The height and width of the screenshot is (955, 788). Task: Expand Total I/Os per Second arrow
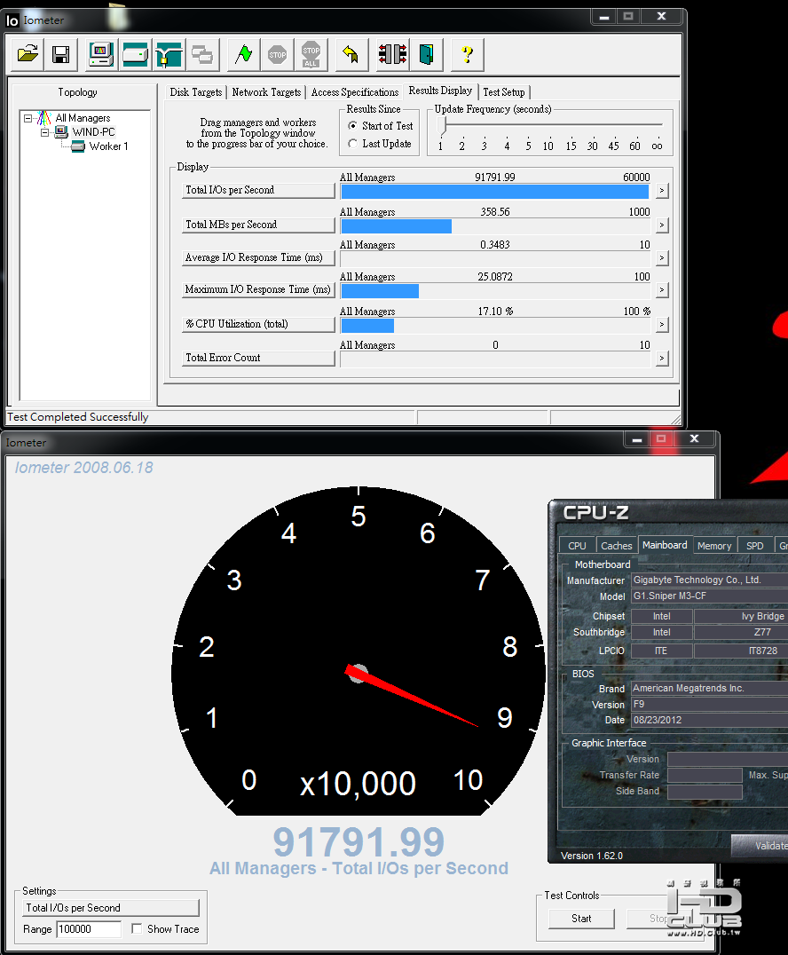pos(661,191)
